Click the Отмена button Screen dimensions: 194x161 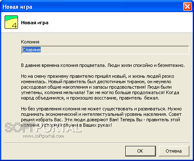pyautogui.click(x=174, y=151)
